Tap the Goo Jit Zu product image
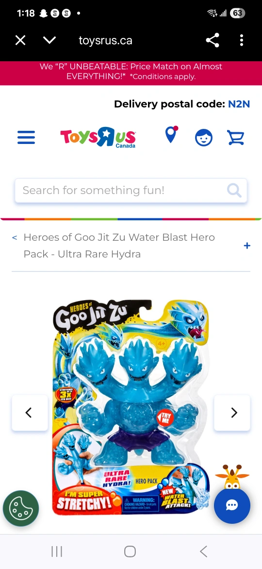The width and height of the screenshot is (262, 569). pos(131,408)
